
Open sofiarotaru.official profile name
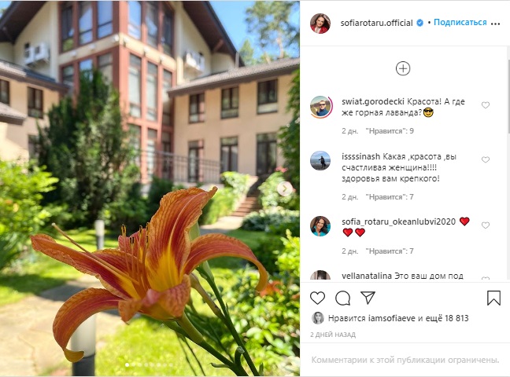(376, 23)
